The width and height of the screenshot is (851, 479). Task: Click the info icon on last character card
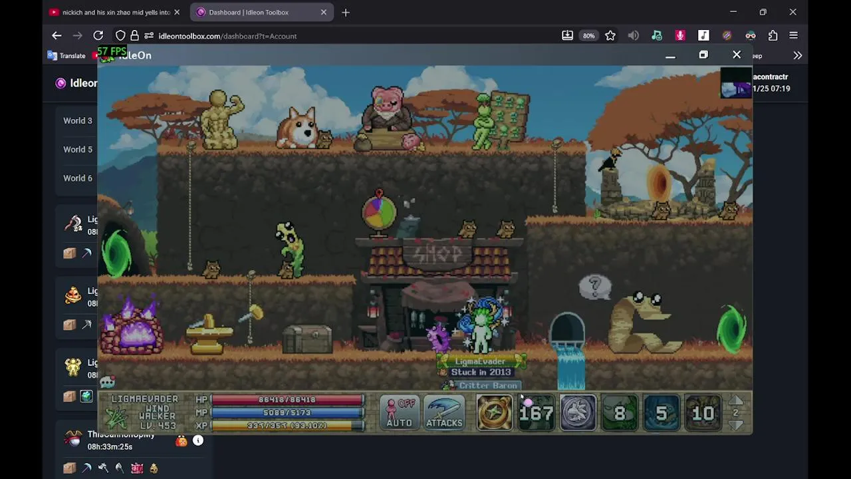[x=197, y=440]
